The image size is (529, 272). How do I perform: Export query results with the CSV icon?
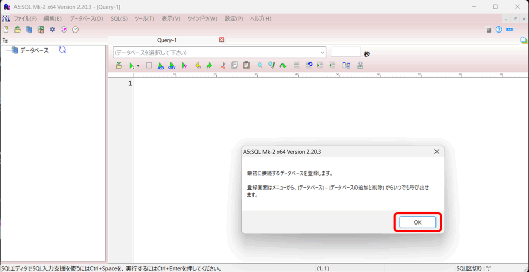click(x=172, y=66)
